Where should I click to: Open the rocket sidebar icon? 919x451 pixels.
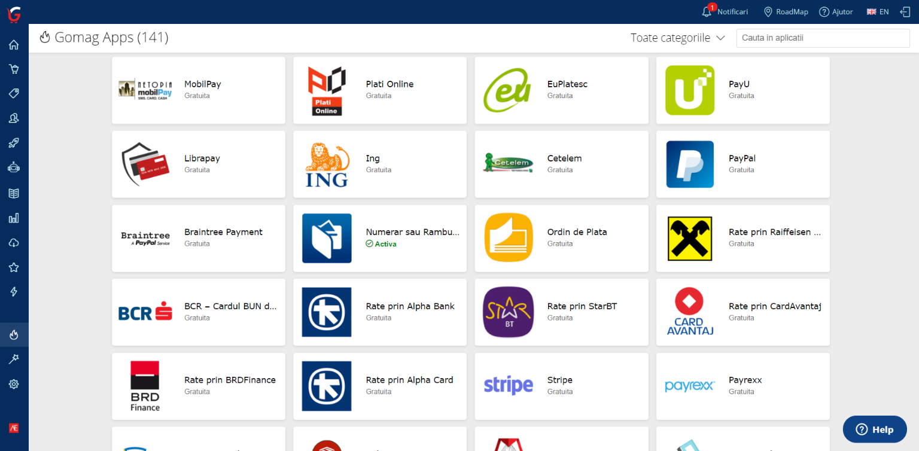point(14,143)
